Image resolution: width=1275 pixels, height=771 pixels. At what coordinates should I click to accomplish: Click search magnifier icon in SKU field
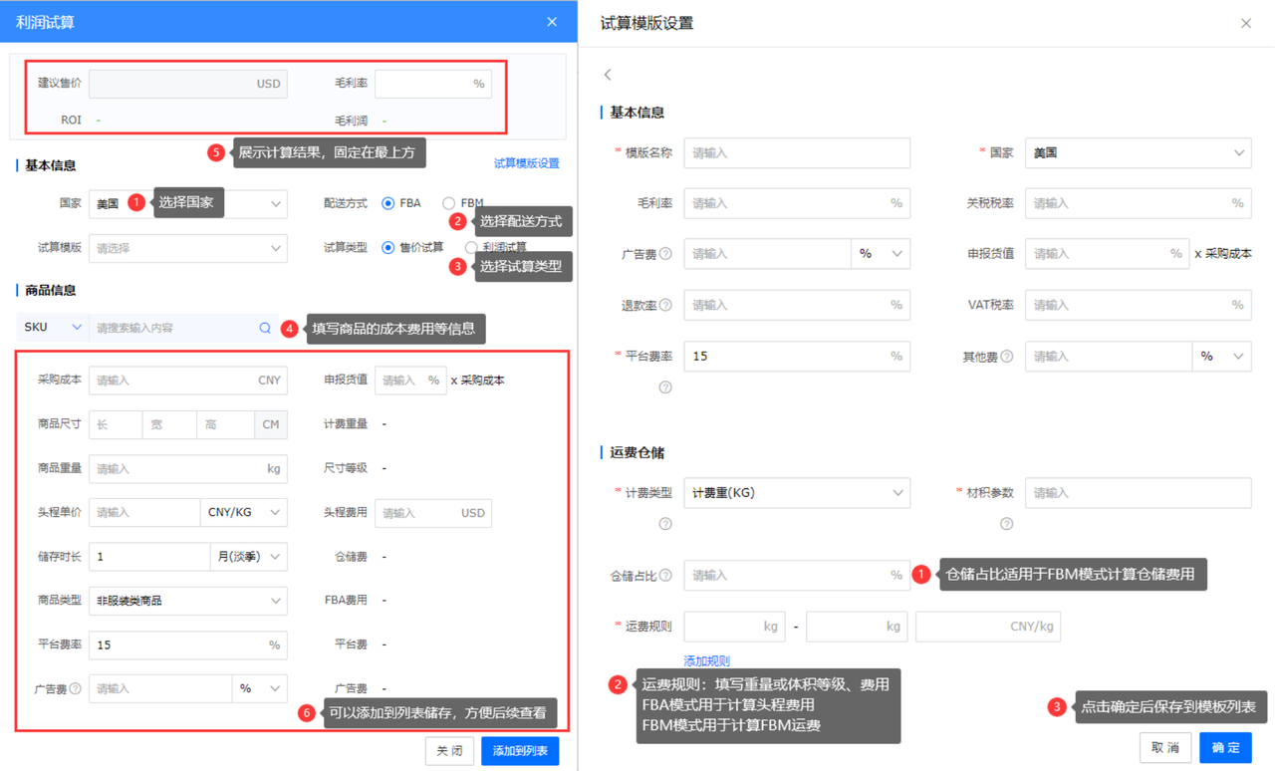pos(265,328)
